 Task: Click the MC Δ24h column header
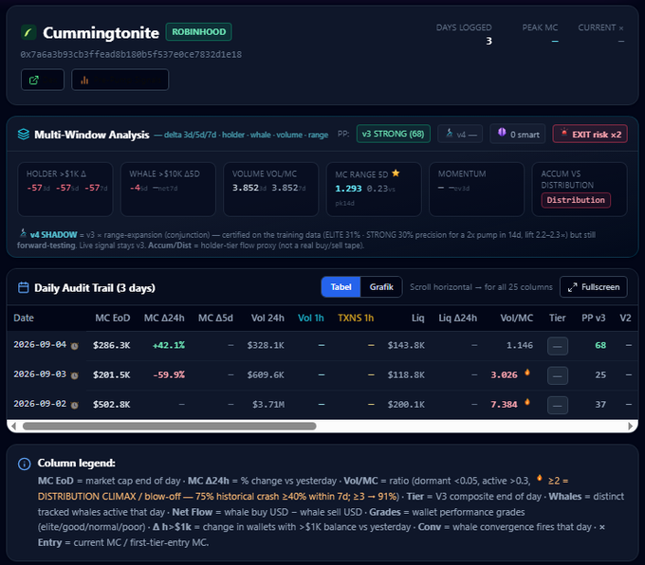[x=164, y=318]
